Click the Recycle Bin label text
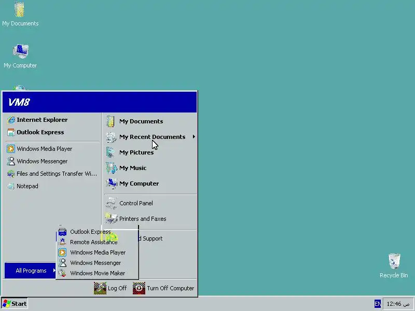Viewport: 415px width, 311px height. coord(394,275)
